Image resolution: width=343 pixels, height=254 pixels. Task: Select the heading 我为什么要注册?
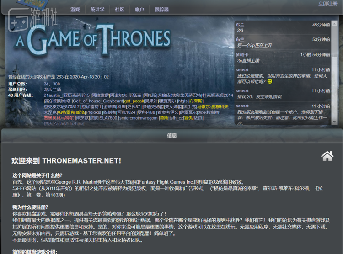point(30,207)
